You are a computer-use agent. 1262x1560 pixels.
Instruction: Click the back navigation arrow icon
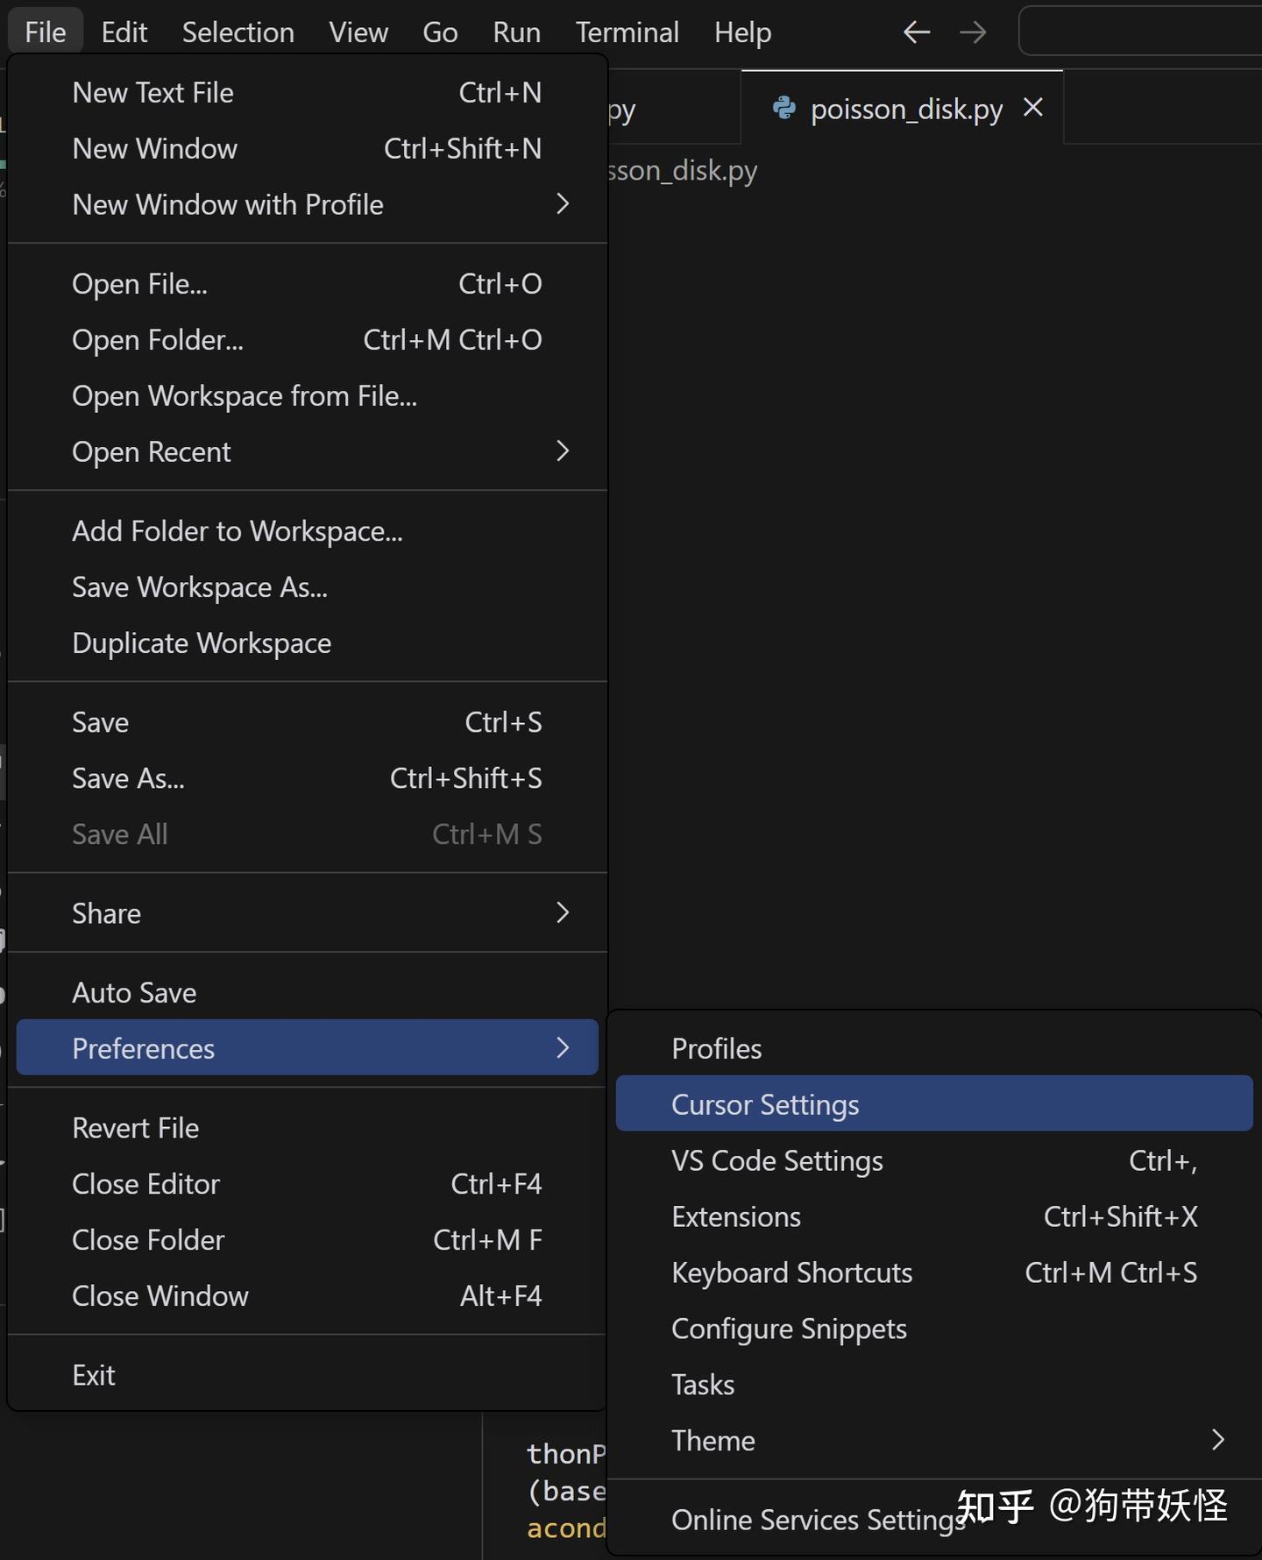coord(916,33)
